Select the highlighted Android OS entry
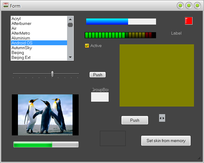Viewport: 204px width, 163px height. coord(39,43)
